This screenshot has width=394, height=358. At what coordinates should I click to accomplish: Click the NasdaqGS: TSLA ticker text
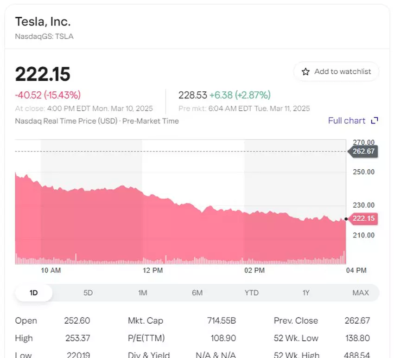pos(44,36)
